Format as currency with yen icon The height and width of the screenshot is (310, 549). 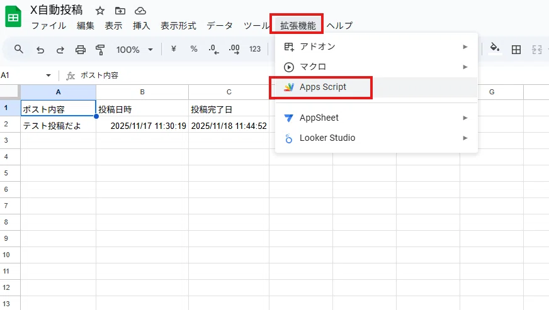click(173, 49)
